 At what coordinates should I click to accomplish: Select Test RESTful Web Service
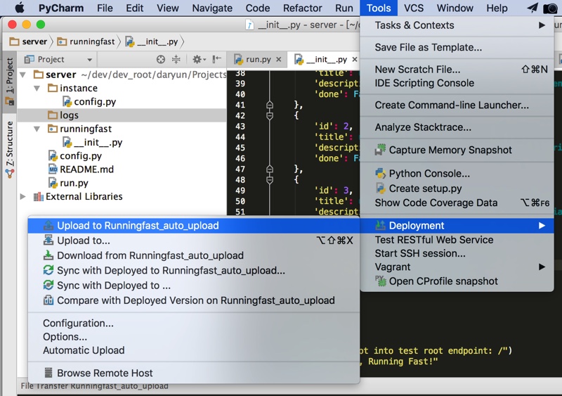tap(434, 240)
